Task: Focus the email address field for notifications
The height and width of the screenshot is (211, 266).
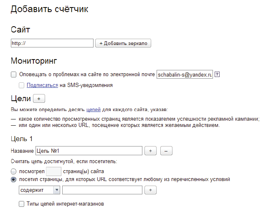Action: tap(185, 75)
